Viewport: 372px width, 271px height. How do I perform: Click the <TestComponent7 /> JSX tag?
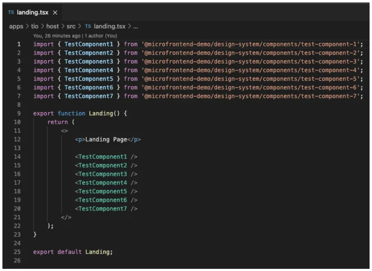coord(106,209)
